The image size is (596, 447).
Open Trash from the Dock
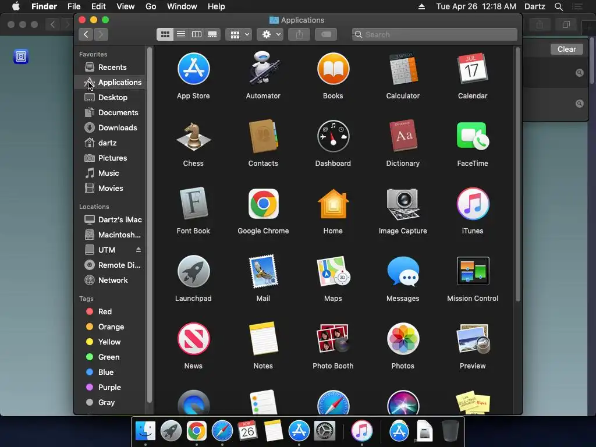[x=450, y=431]
